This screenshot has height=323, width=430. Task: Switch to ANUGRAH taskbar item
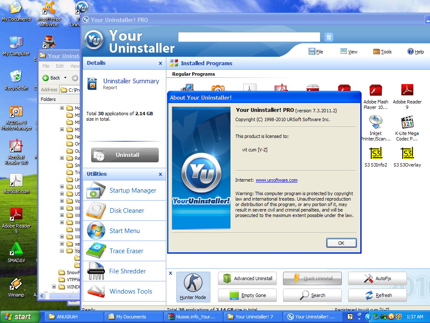coord(74,317)
